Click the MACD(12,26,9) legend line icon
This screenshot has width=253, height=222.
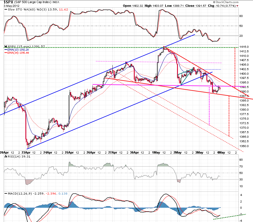point(6,193)
